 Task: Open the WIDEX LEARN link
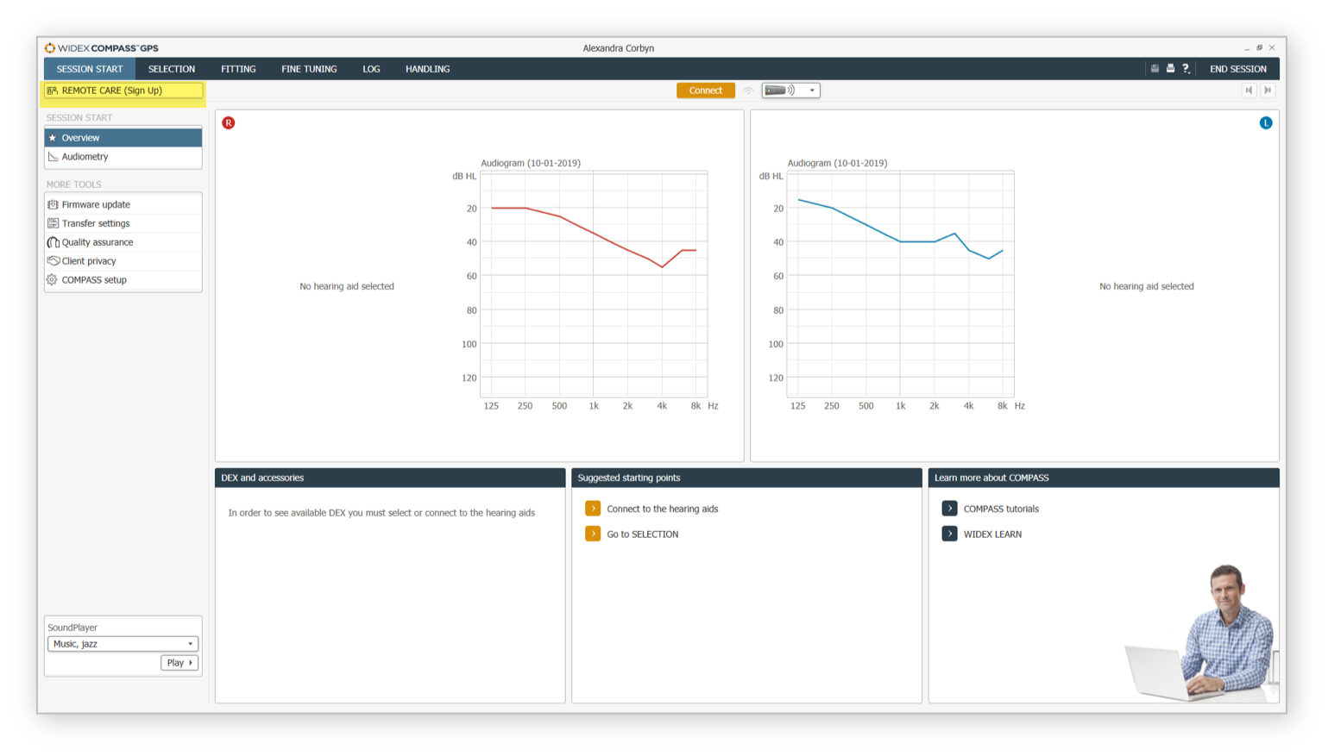coord(992,534)
